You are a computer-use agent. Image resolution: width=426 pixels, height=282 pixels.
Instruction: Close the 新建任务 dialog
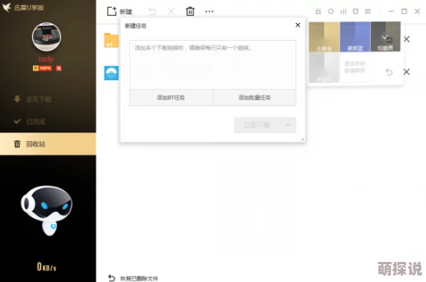[x=298, y=25]
